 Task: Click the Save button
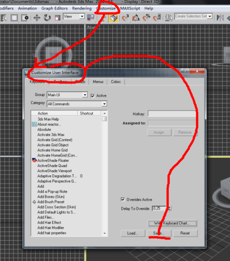[159, 233]
